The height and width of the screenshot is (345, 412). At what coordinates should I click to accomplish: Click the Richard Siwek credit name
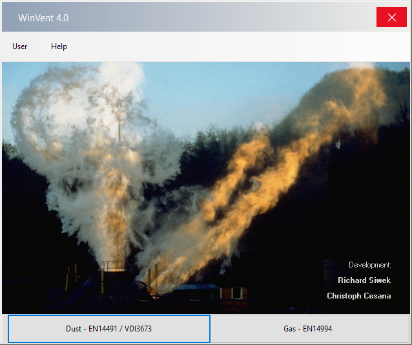pyautogui.click(x=364, y=280)
